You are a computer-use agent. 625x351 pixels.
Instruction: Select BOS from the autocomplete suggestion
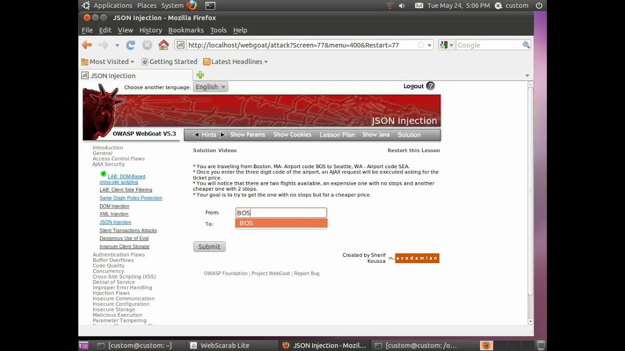click(281, 223)
